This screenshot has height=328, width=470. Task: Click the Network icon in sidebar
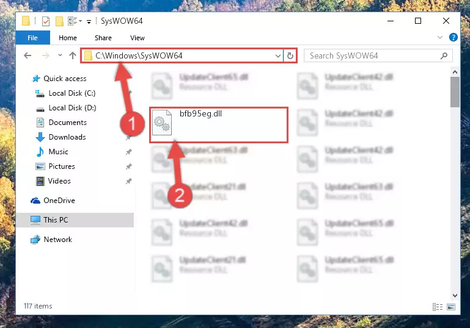point(35,240)
